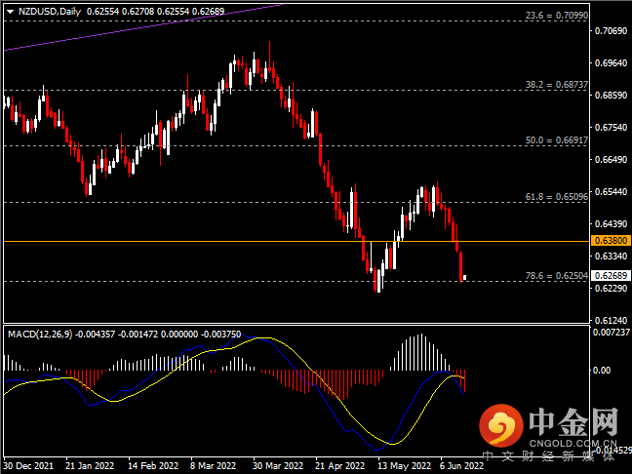Select the 0.00 MACD zero level label
The image size is (632, 474).
(x=602, y=370)
